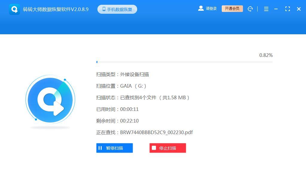Viewport: 306px width, 183px height.
Task: Close the application window
Action: pos(299,9)
